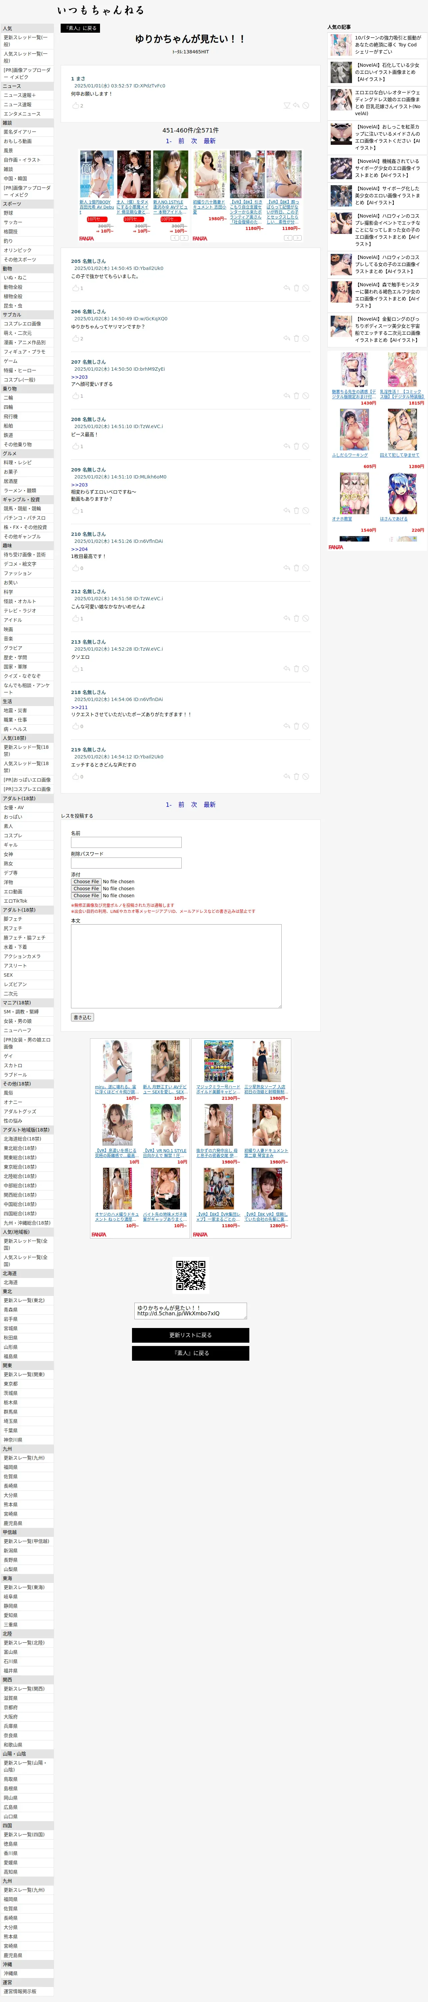Reply to post 207 using arrow icon

(x=287, y=396)
